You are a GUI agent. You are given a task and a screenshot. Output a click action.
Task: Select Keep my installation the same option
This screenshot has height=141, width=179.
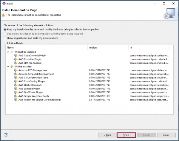pyautogui.click(x=51, y=30)
